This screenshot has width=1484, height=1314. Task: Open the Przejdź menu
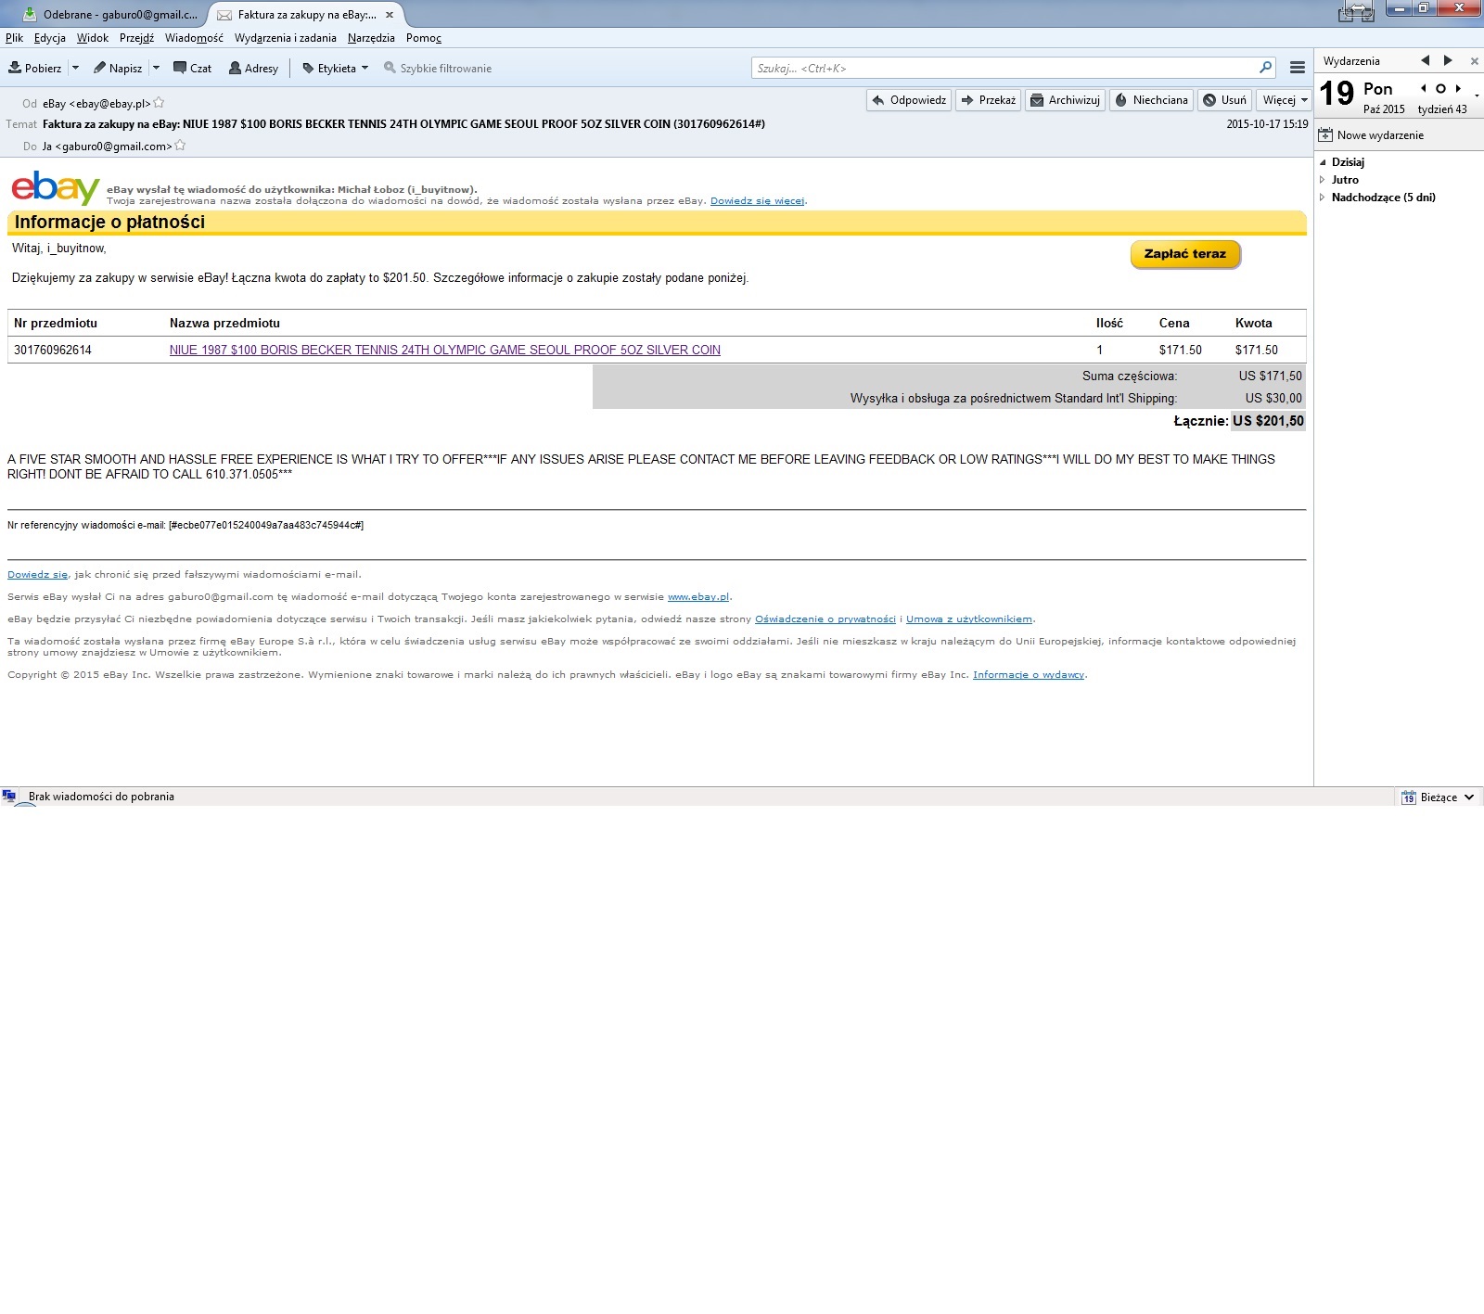pyautogui.click(x=136, y=38)
